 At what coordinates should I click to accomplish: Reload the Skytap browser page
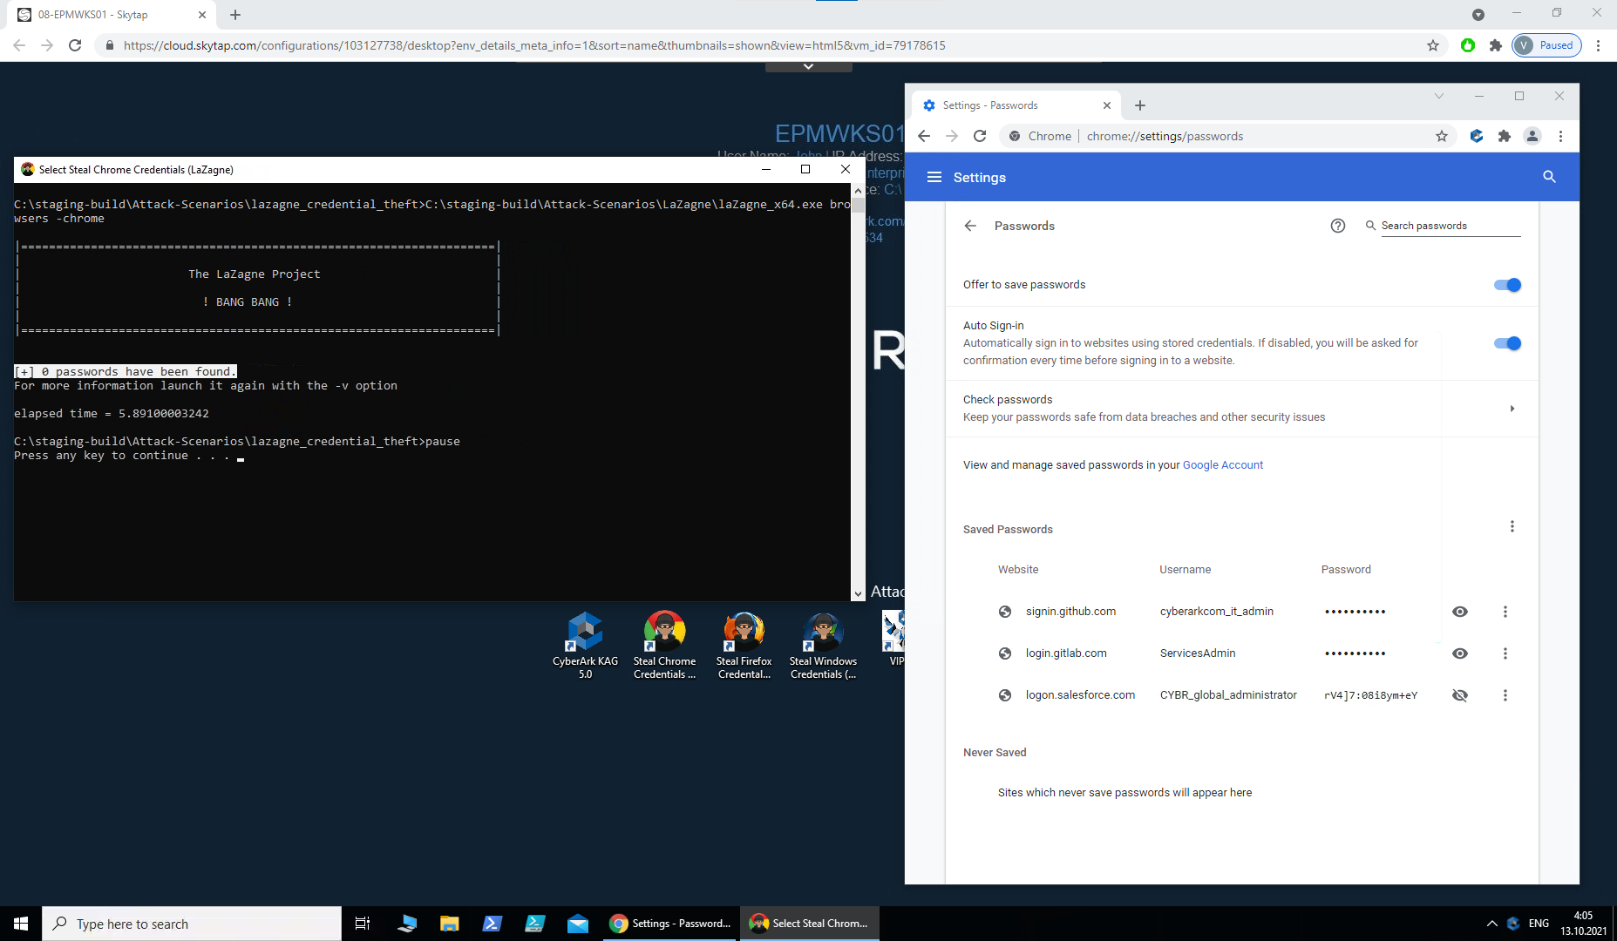(x=75, y=45)
